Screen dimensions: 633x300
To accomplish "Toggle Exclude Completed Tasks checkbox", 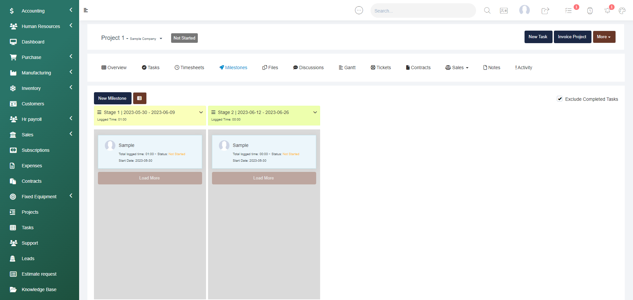I will [559, 99].
